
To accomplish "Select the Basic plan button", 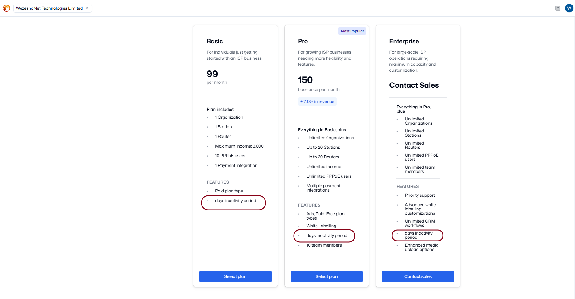I will 235,276.
